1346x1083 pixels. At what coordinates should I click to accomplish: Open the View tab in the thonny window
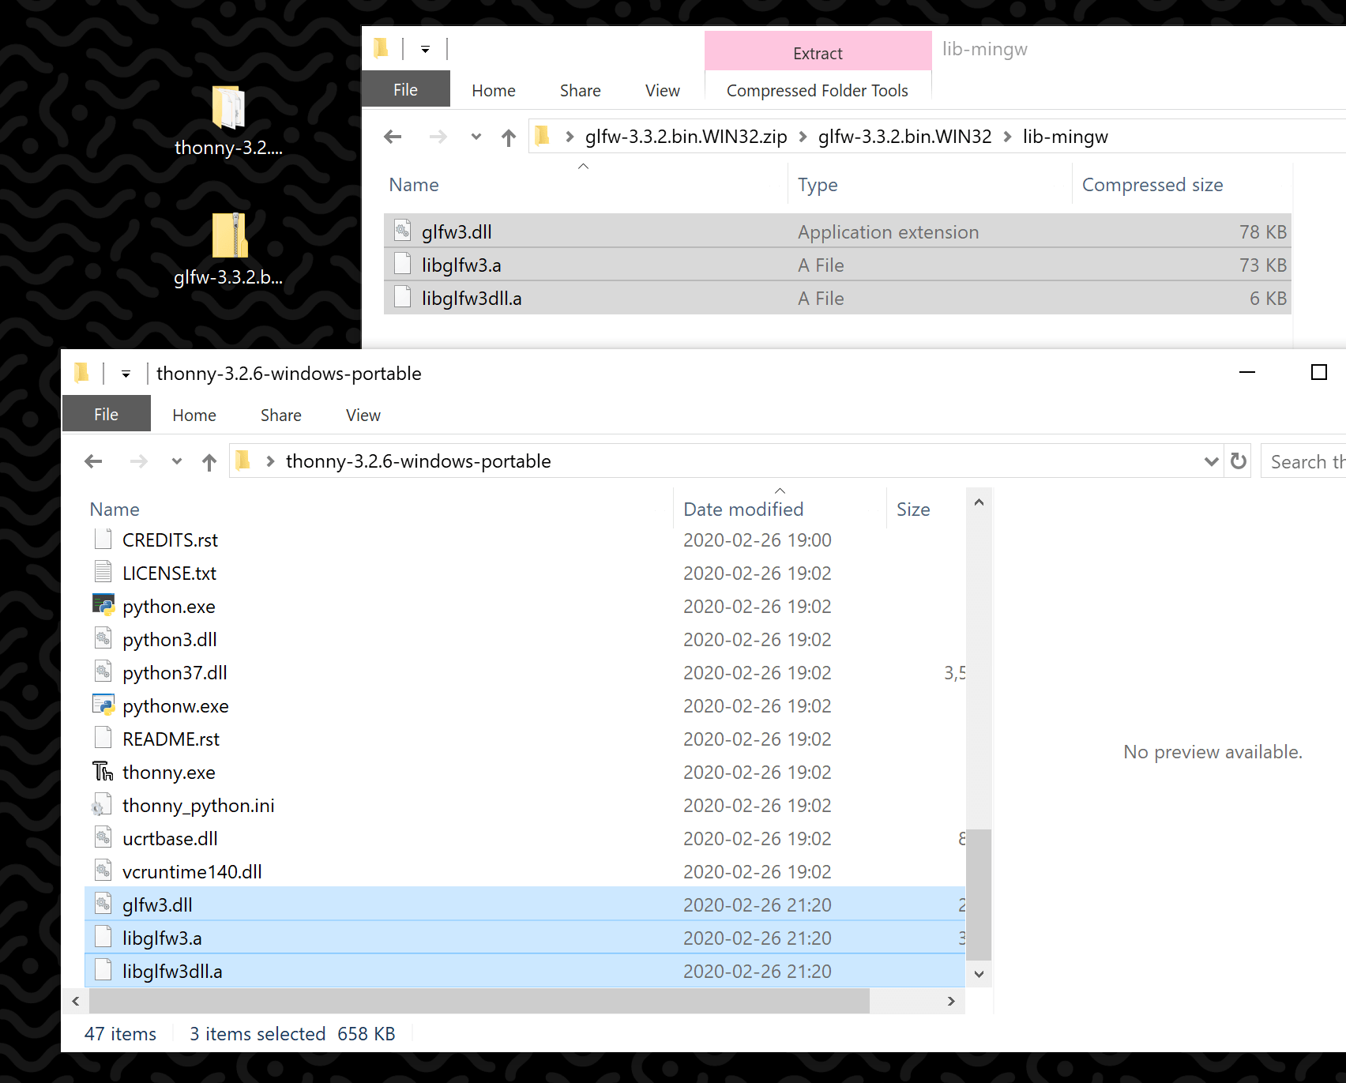(x=363, y=415)
